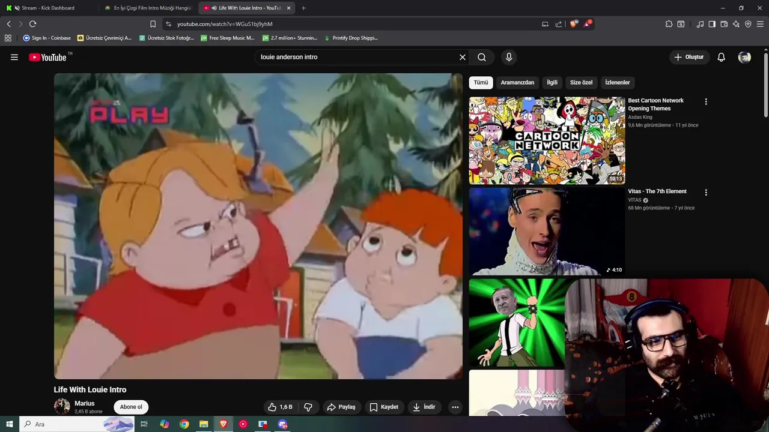Open the Brave VPN shield icon
Viewport: 769px width, 432px height.
point(748,24)
